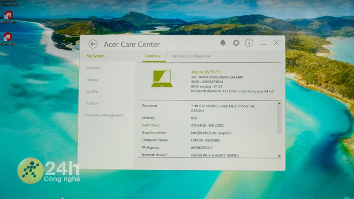Click the Processor label
Image resolution: width=354 pixels, height=199 pixels.
(150, 106)
